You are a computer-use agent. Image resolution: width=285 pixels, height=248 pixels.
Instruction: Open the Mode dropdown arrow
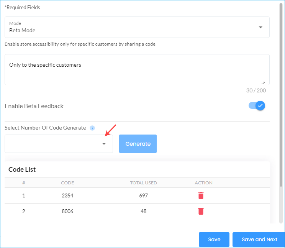(260, 27)
